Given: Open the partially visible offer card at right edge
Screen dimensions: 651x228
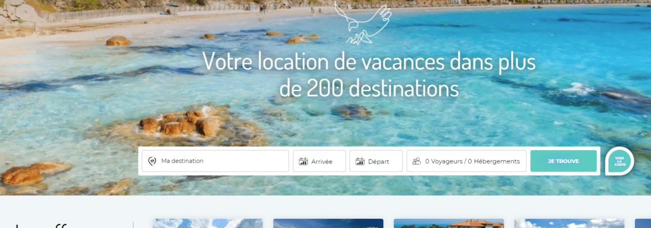Looking at the screenshot, I should (x=642, y=223).
